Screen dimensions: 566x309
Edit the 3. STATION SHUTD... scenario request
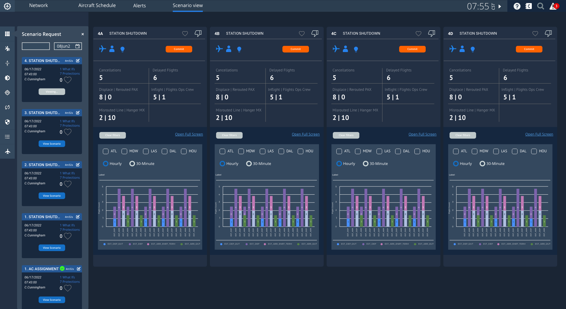[78, 113]
